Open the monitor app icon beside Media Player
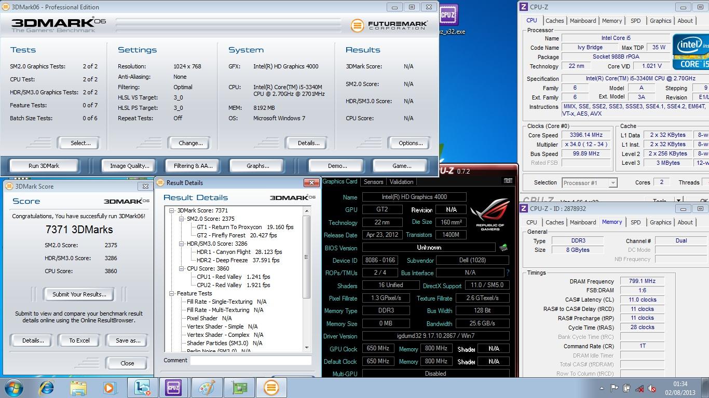This screenshot has width=709, height=398. pyautogui.click(x=142, y=388)
